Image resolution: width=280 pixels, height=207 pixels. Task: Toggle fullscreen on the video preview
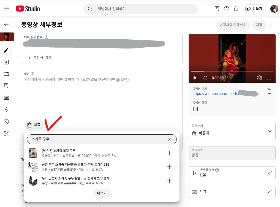[269, 78]
